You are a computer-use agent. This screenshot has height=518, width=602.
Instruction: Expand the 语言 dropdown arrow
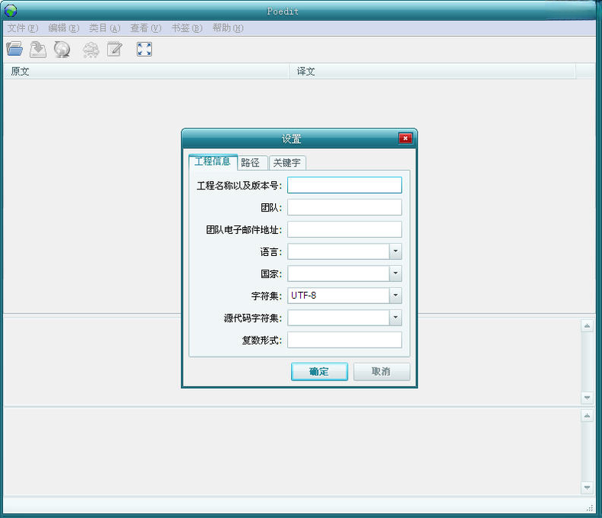396,251
